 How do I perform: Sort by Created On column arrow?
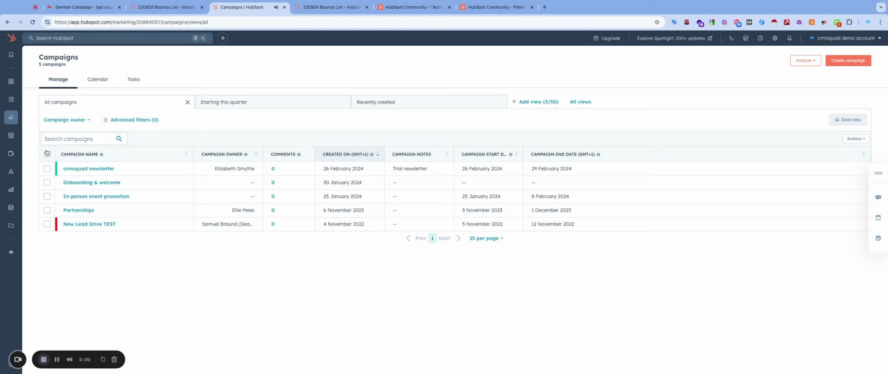378,154
